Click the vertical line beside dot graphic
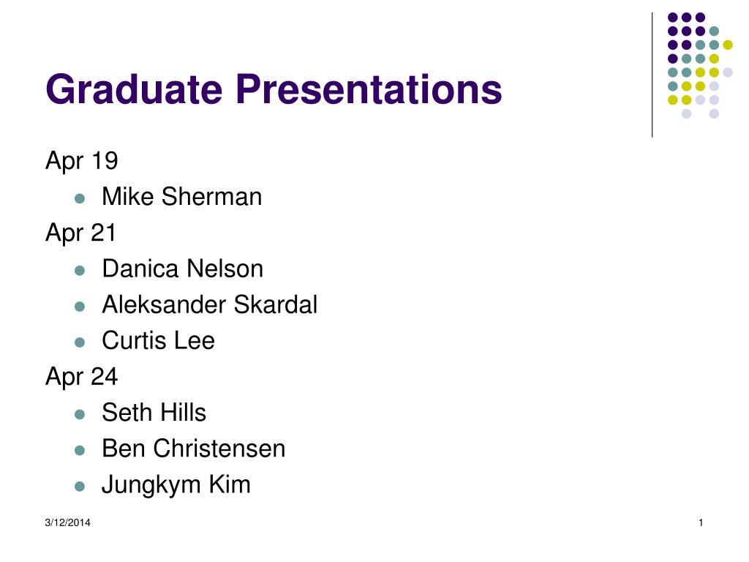The width and height of the screenshot is (749, 562). [x=652, y=75]
